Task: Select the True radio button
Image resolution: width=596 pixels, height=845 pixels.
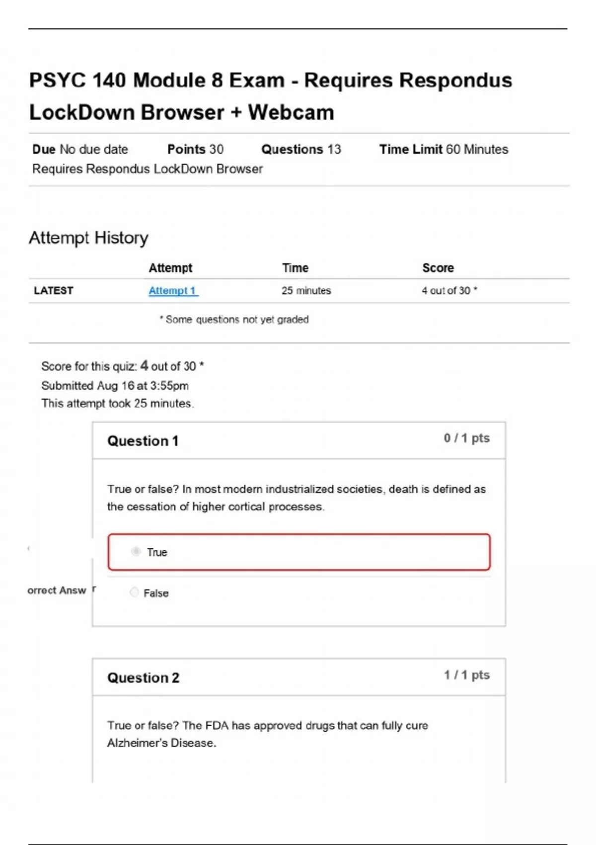Action: [136, 551]
